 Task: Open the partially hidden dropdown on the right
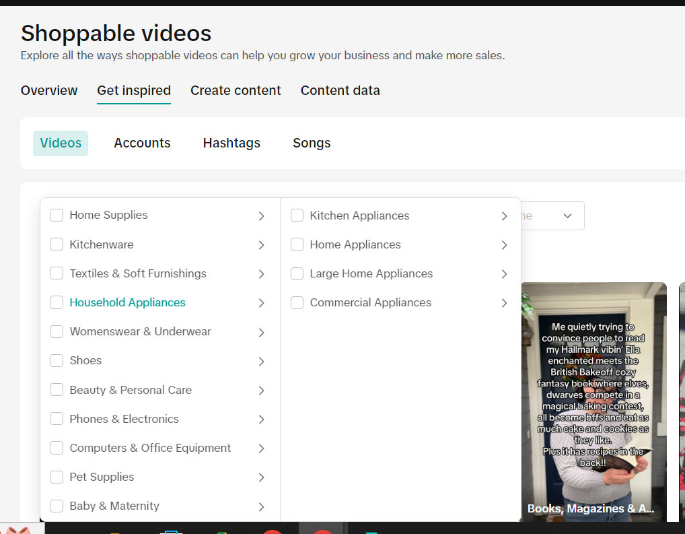tap(567, 216)
